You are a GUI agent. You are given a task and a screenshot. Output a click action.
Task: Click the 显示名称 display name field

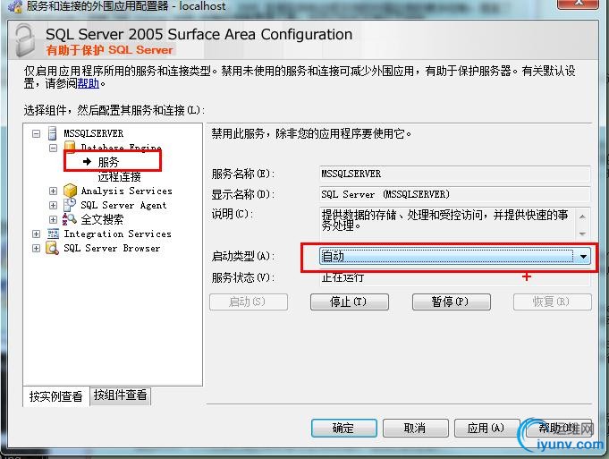click(454, 194)
